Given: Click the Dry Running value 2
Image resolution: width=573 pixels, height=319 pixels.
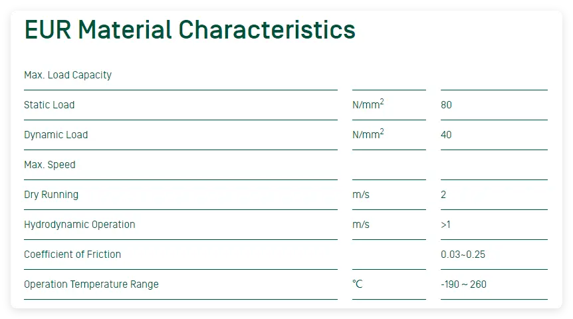Looking at the screenshot, I should [x=443, y=195].
